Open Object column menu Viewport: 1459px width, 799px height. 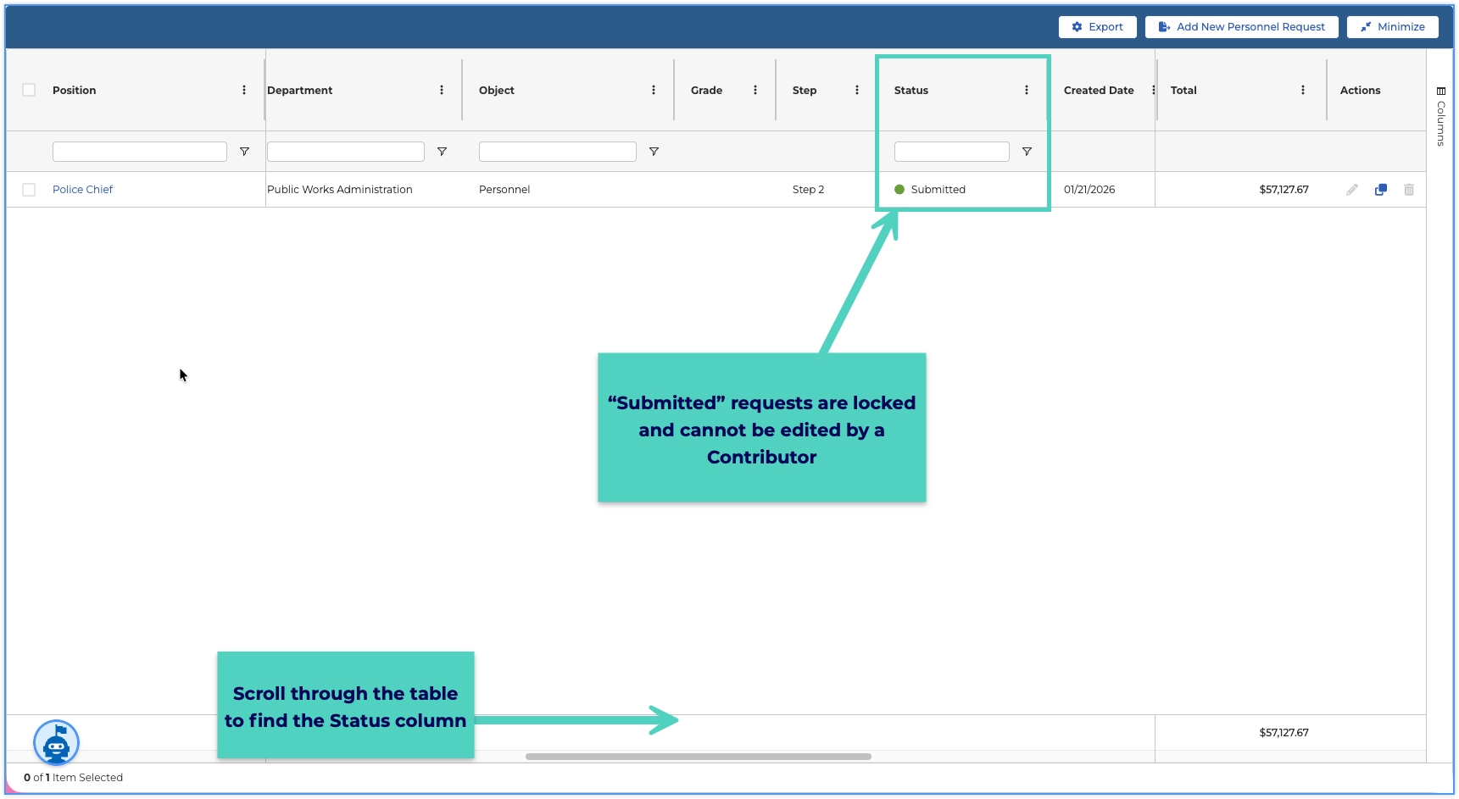click(654, 90)
